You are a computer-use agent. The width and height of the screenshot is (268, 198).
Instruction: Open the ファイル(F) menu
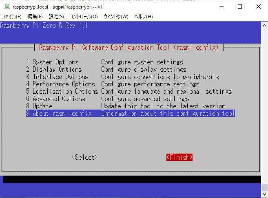pos(11,17)
